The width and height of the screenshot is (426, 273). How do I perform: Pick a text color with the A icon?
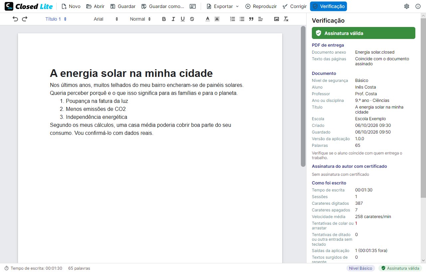click(208, 19)
